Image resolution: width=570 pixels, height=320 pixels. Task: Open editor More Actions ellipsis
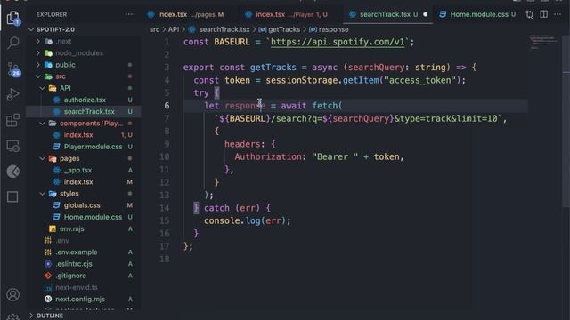tap(558, 14)
